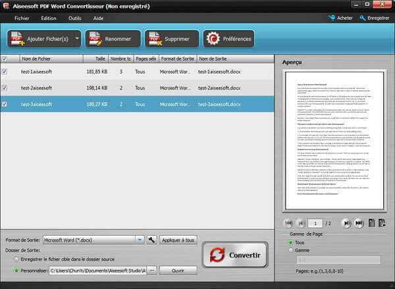The height and width of the screenshot is (289, 395).
Task: Open the Ajouter Fichier(s) dropdown arrow
Action: click(x=77, y=39)
